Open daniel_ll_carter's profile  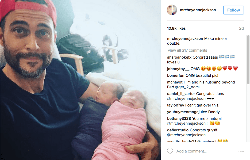click(181, 94)
